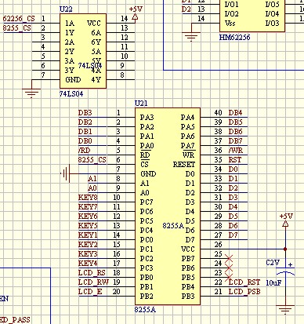This screenshot has width=304, height=324.
Task: Click the no-connect X on pin 25
Action: 229,259
